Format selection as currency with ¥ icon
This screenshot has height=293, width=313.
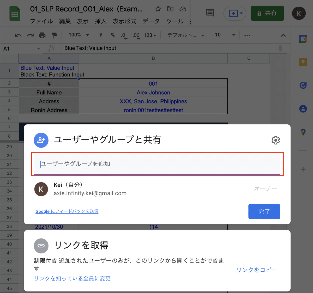pyautogui.click(x=100, y=35)
